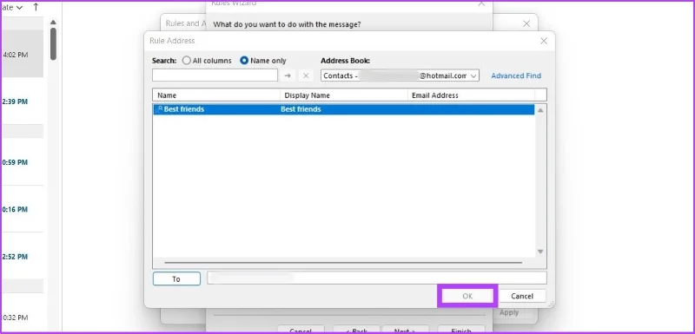
Task: Sort by the Display Name column header
Action: [x=344, y=95]
